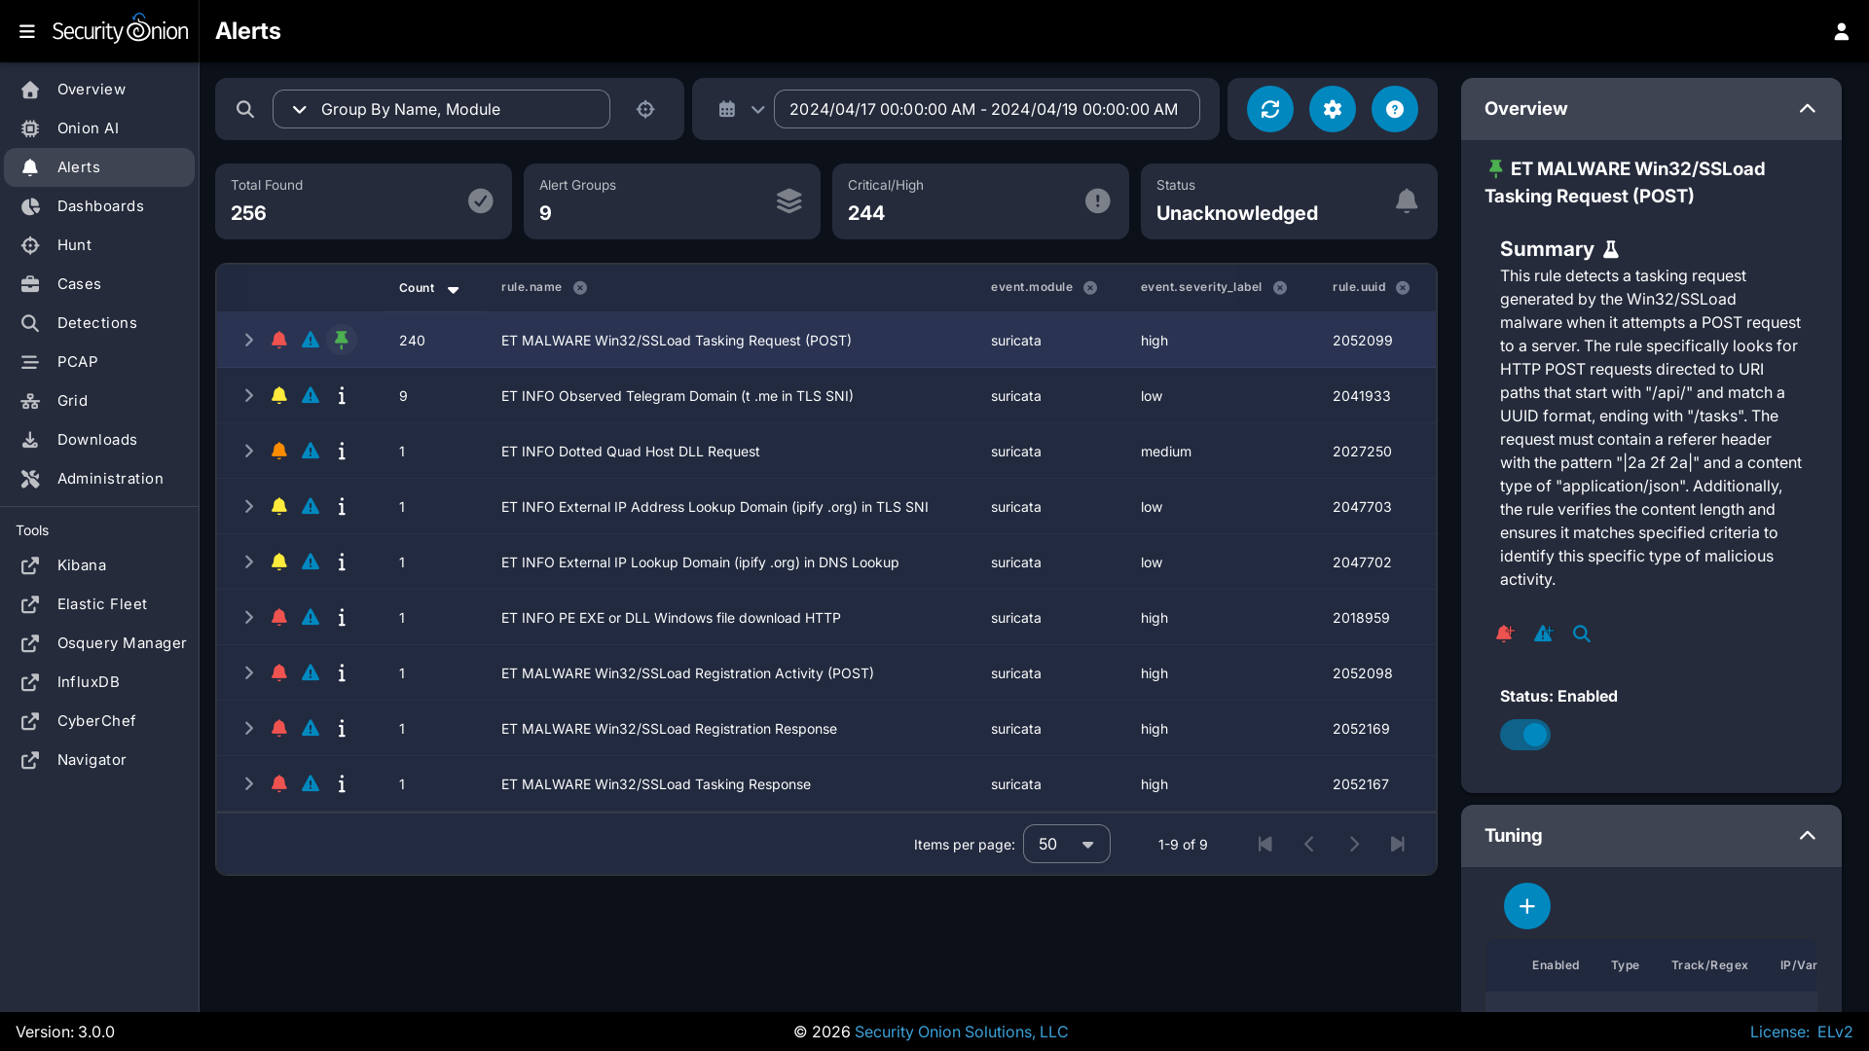
Task: Escalate the Dotted Quad Host DLL alert
Action: (311, 451)
